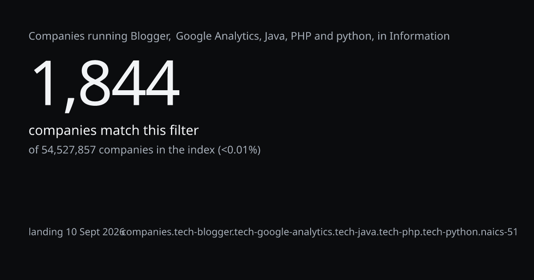Click PHP in the filter heading
This screenshot has height=280, width=534.
[301, 36]
